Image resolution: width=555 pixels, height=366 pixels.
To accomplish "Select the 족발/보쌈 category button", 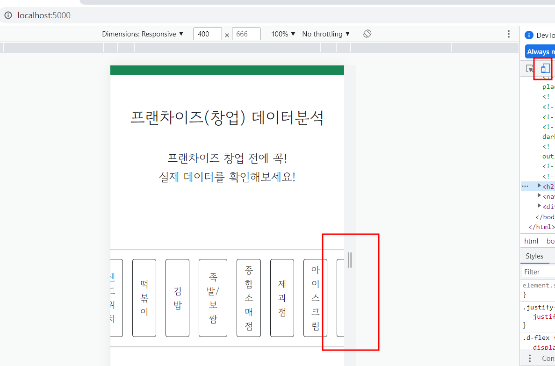I will tap(213, 298).
